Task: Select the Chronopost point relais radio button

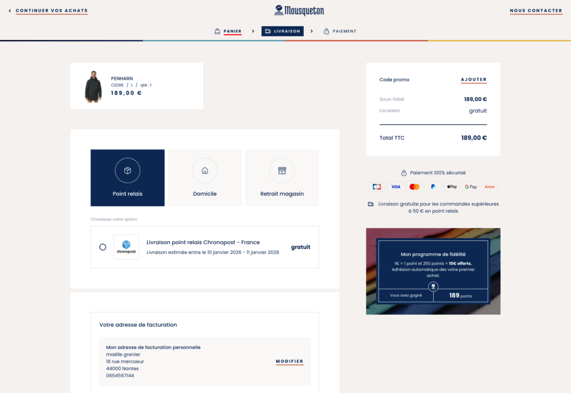Action: click(103, 247)
